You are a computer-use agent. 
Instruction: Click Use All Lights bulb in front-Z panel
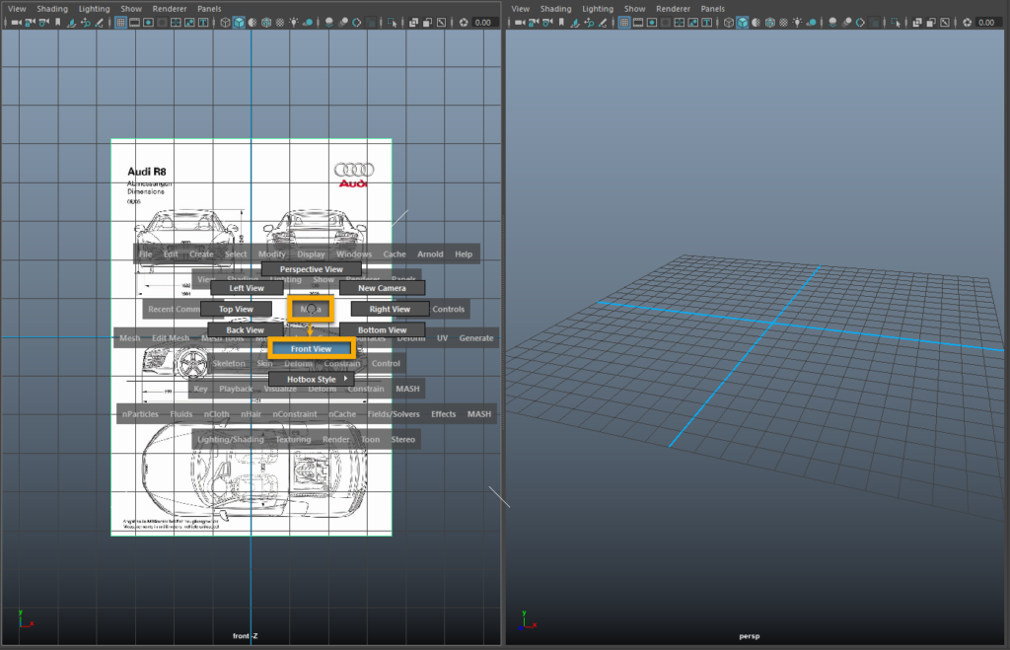pyautogui.click(x=294, y=23)
